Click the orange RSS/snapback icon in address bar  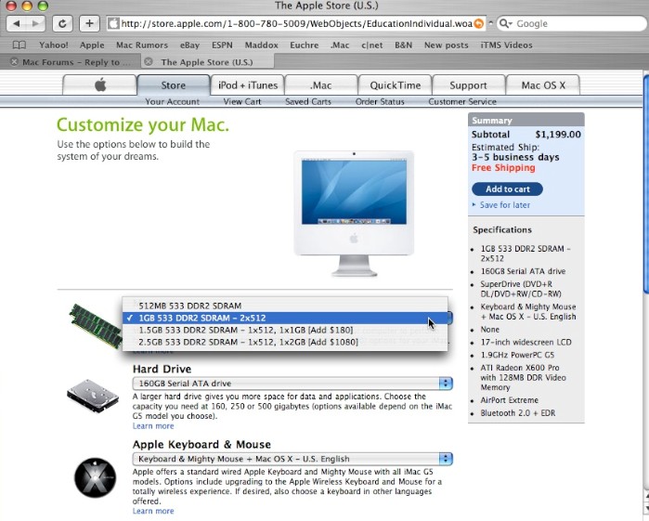tap(478, 23)
